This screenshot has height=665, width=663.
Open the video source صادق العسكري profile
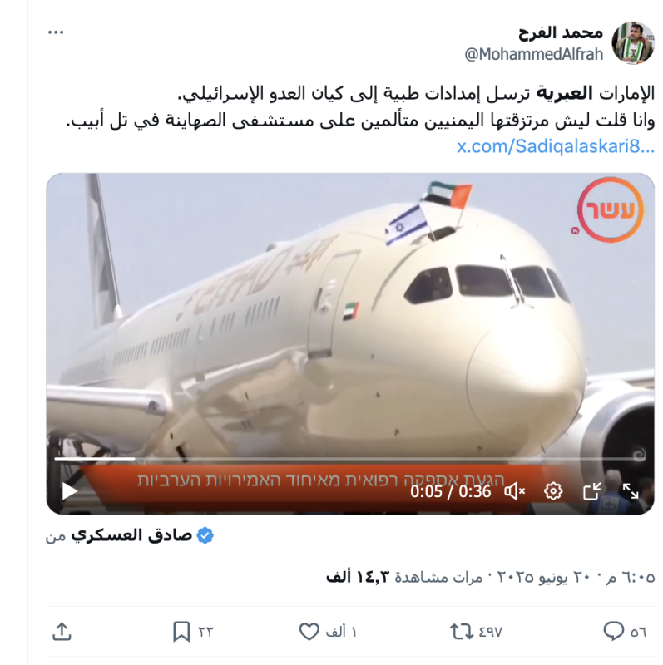click(131, 535)
